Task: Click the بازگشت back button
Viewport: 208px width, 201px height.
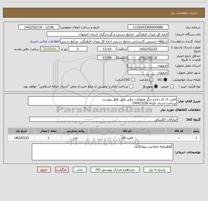Action: coord(62,170)
